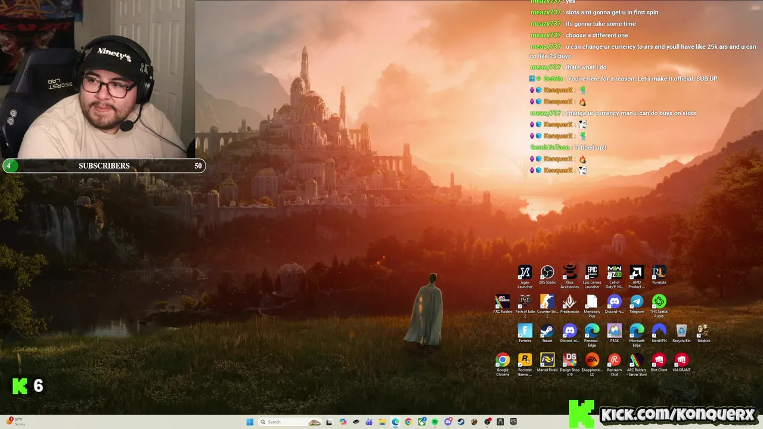Switch to Microsoft Edge in the taskbar
763x429 pixels.
pyautogui.click(x=395, y=422)
